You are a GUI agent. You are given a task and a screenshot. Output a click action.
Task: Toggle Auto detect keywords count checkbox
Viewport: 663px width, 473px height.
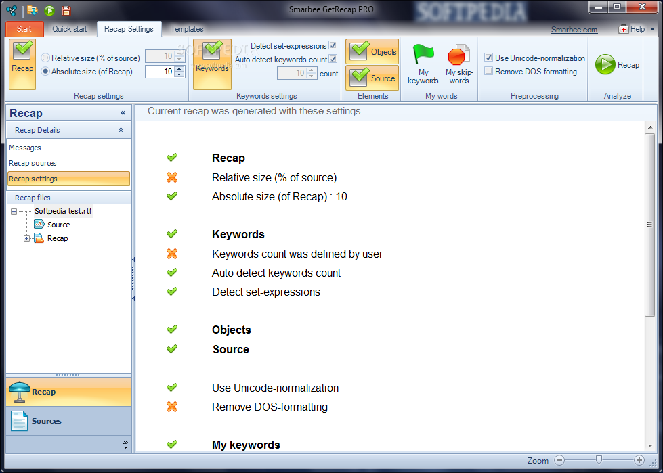click(333, 59)
